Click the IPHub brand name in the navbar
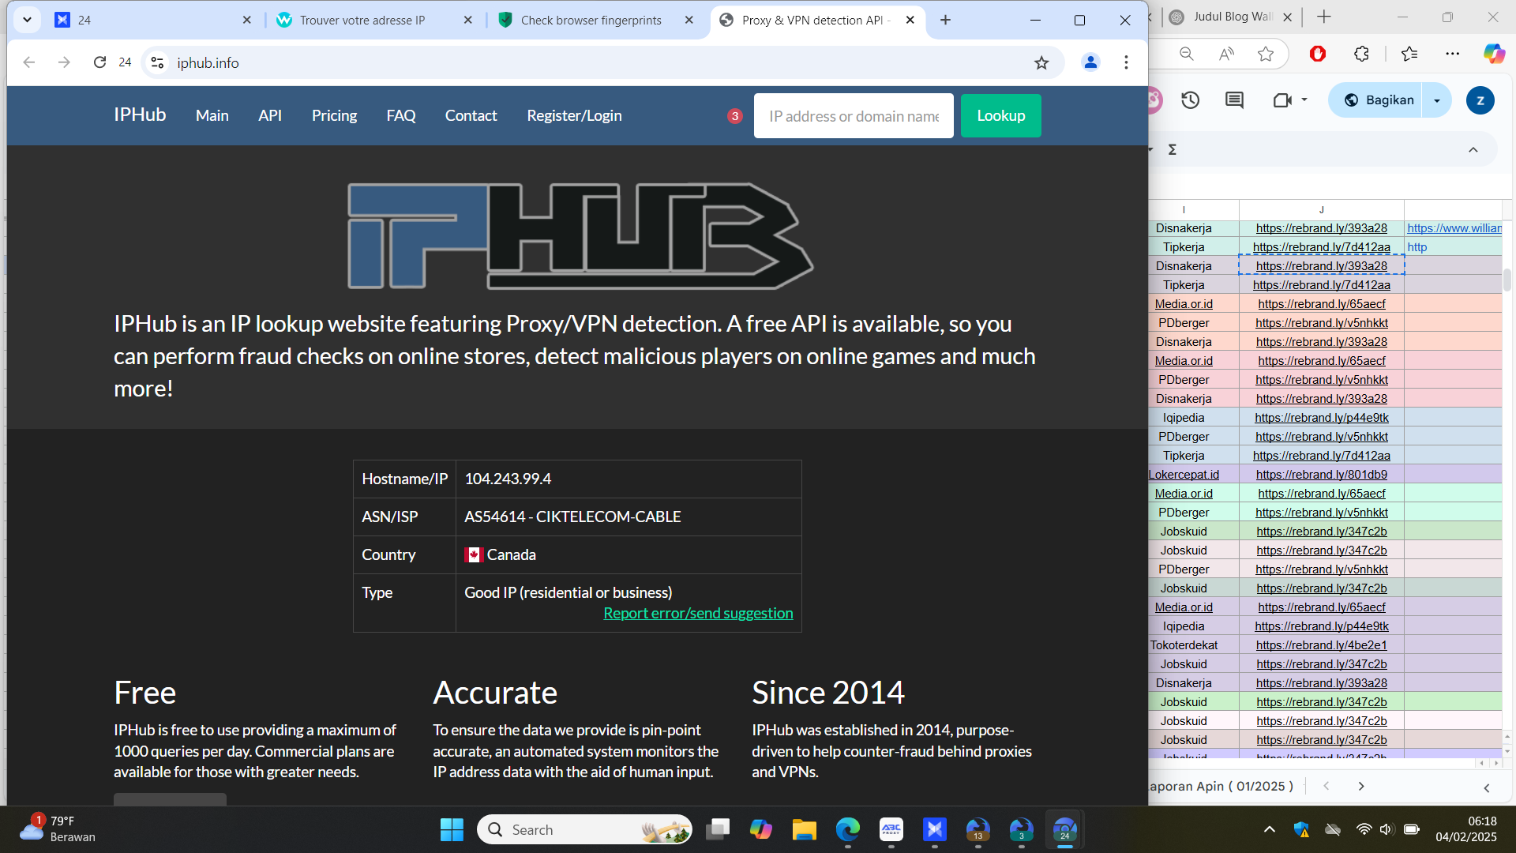Image resolution: width=1516 pixels, height=853 pixels. tap(140, 115)
